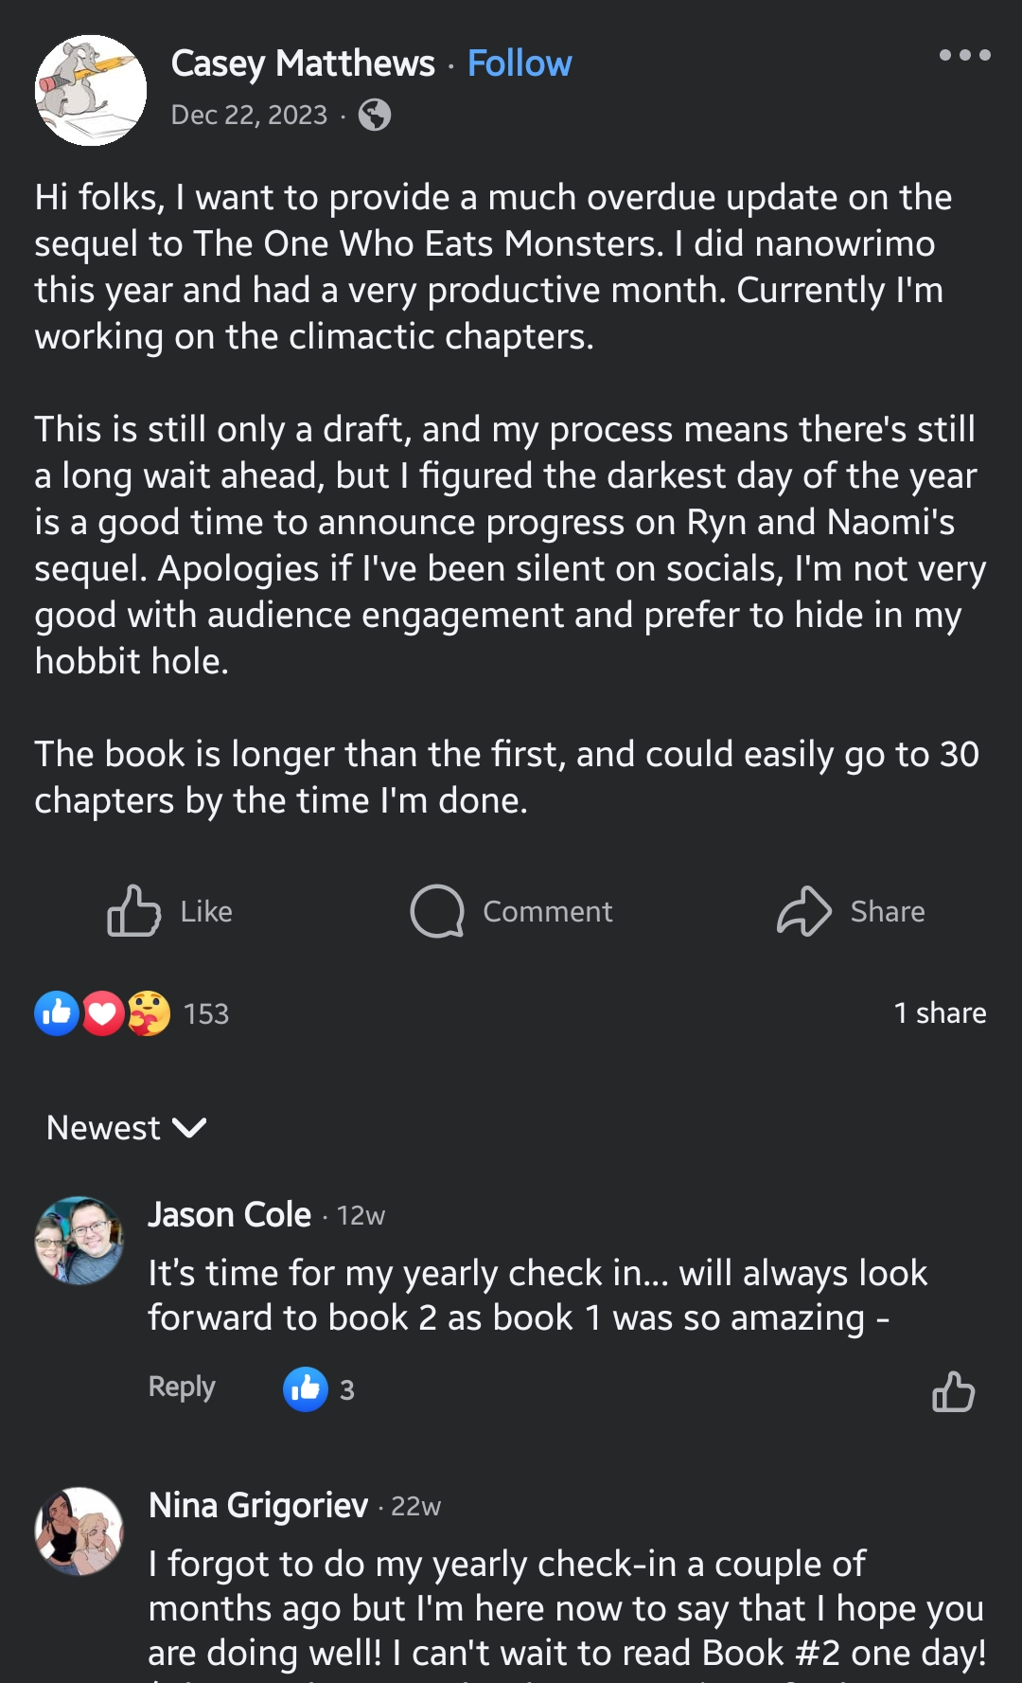Click the thumbs-up Like icon on post
Image resolution: width=1022 pixels, height=1683 pixels.
(x=133, y=911)
